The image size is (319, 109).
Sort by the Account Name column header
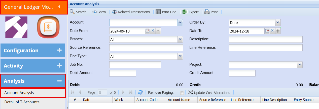click(182, 100)
